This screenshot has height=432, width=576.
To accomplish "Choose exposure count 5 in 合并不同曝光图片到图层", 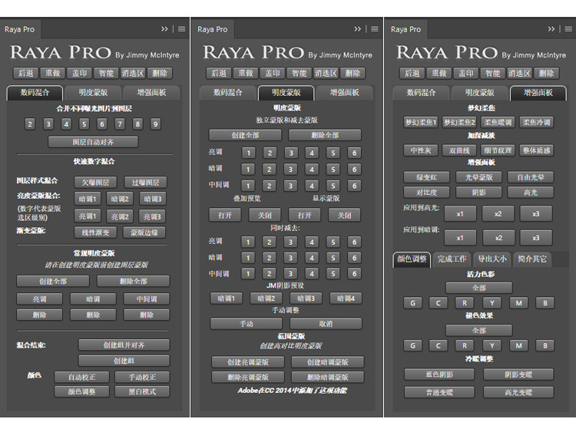I will click(84, 124).
